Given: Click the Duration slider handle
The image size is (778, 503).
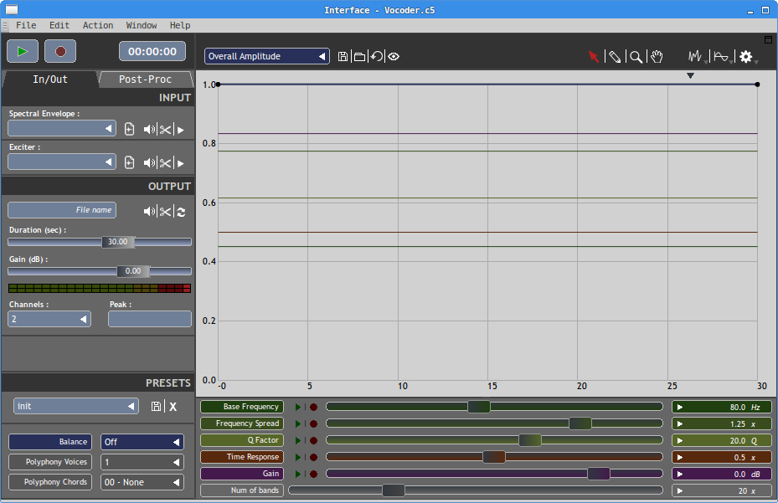Looking at the screenshot, I should click(x=118, y=242).
